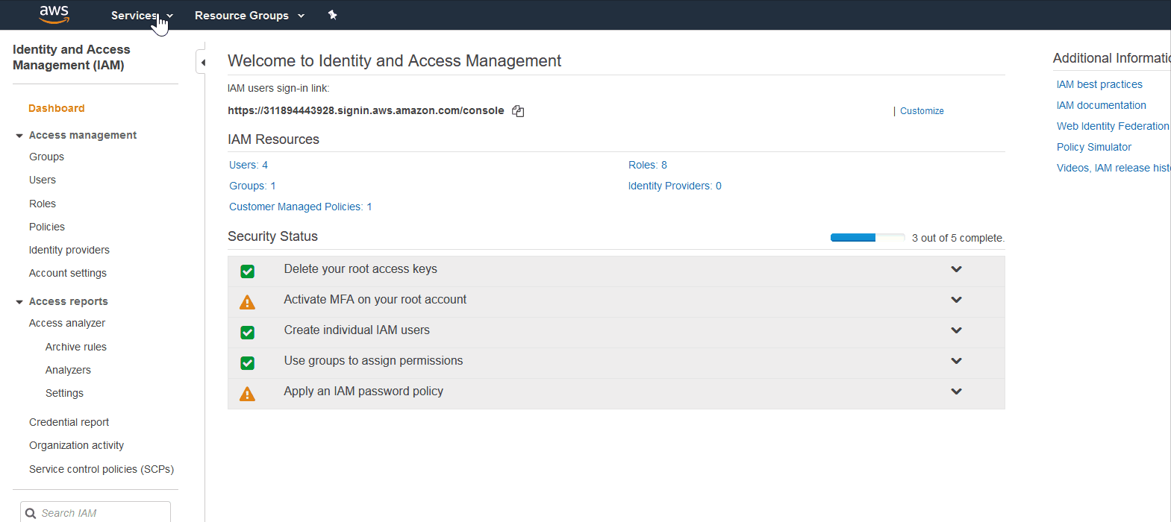Click green check beside Delete root access keys
1171x522 pixels.
(248, 271)
